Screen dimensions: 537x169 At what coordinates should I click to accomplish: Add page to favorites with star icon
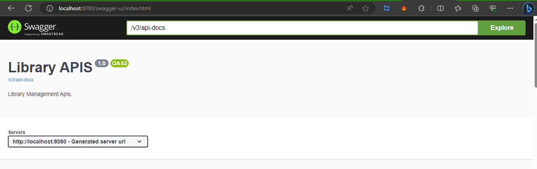(x=366, y=8)
